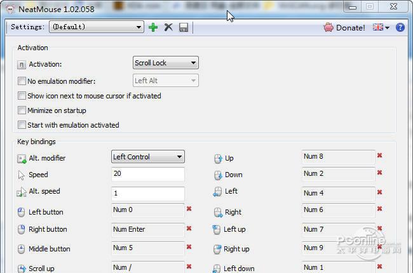Click the Right direction mouse icon
Screen dimensions: 413x273
click(x=219, y=213)
